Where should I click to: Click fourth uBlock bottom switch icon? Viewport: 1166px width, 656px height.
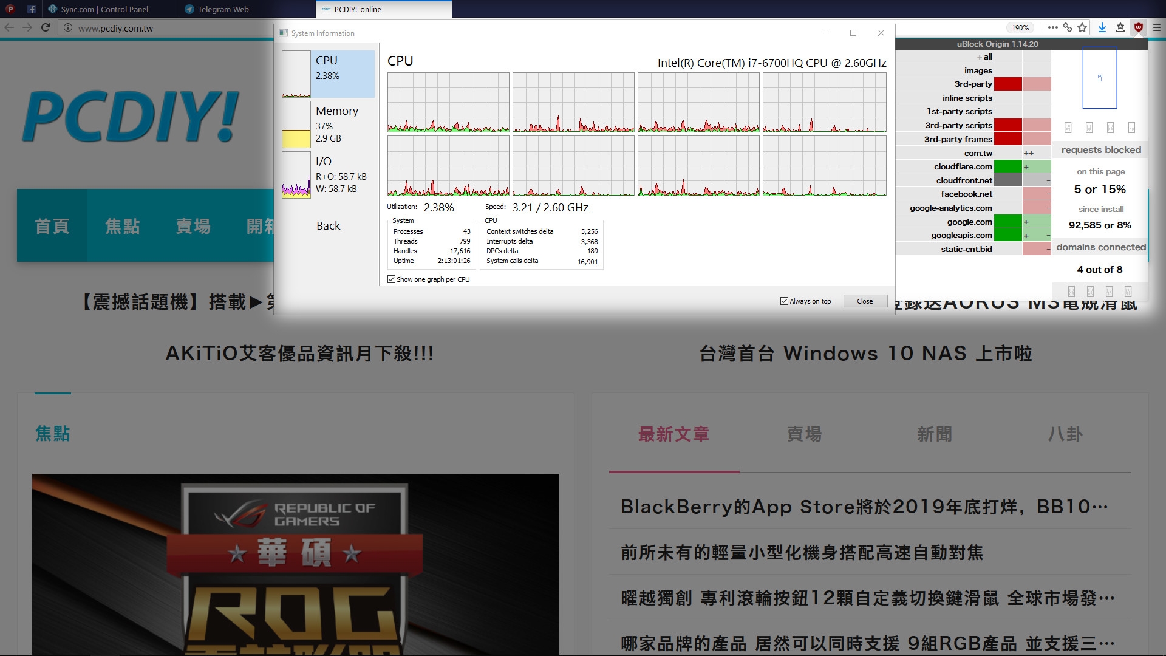tap(1128, 292)
